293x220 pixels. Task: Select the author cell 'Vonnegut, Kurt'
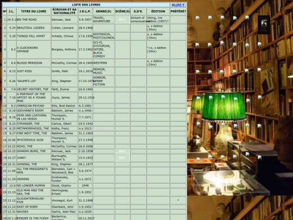(64, 200)
